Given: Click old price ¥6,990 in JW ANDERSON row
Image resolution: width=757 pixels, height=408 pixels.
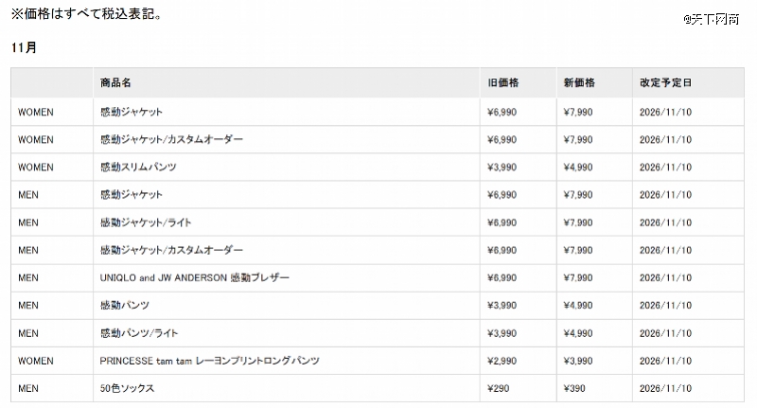Looking at the screenshot, I should click(502, 277).
